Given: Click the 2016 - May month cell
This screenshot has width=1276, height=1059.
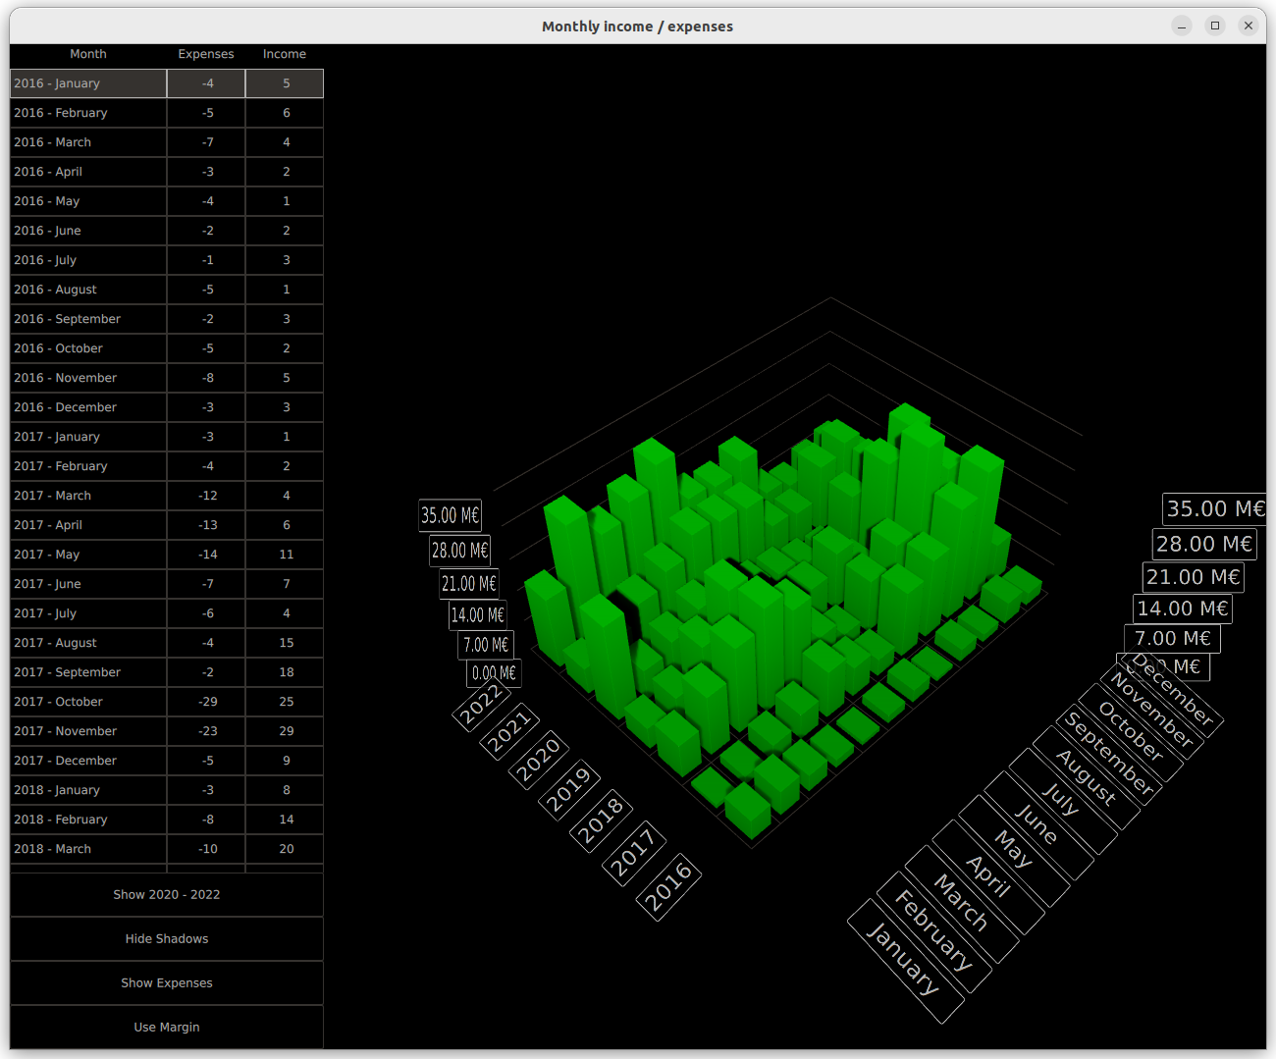Looking at the screenshot, I should (88, 201).
